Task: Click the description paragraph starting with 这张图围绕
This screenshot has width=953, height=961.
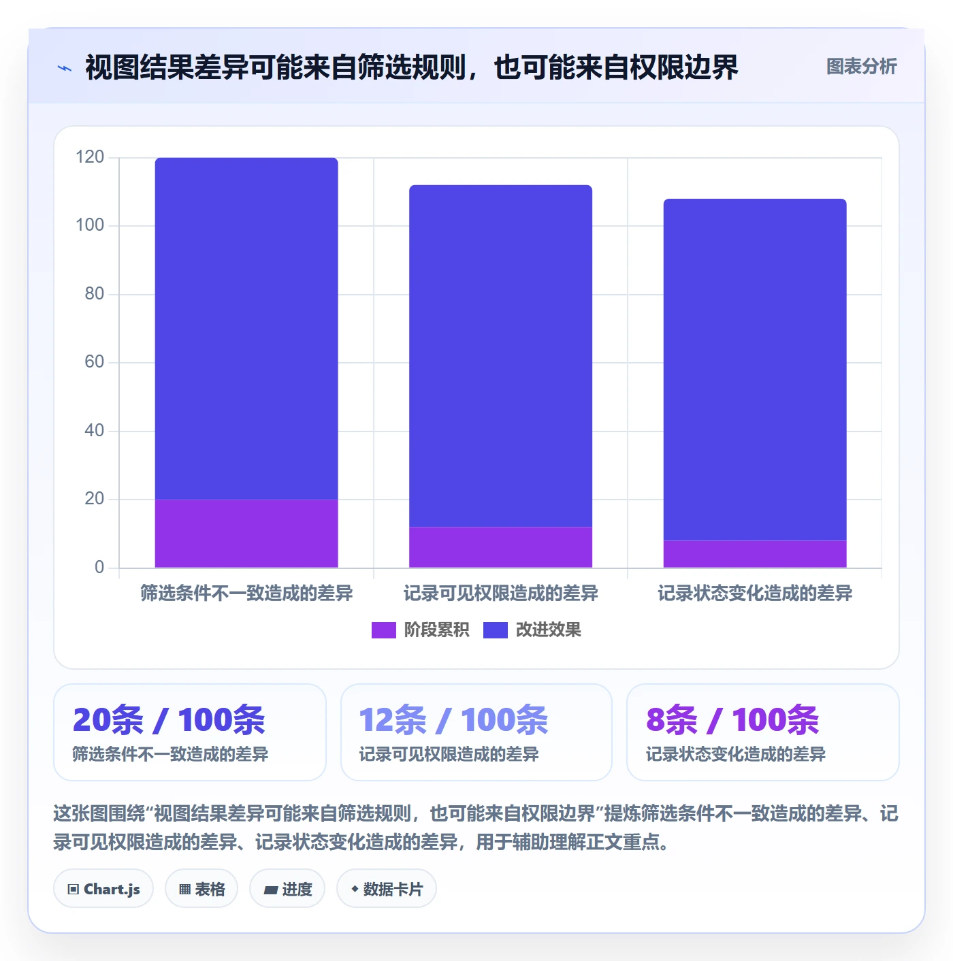Action: click(476, 828)
